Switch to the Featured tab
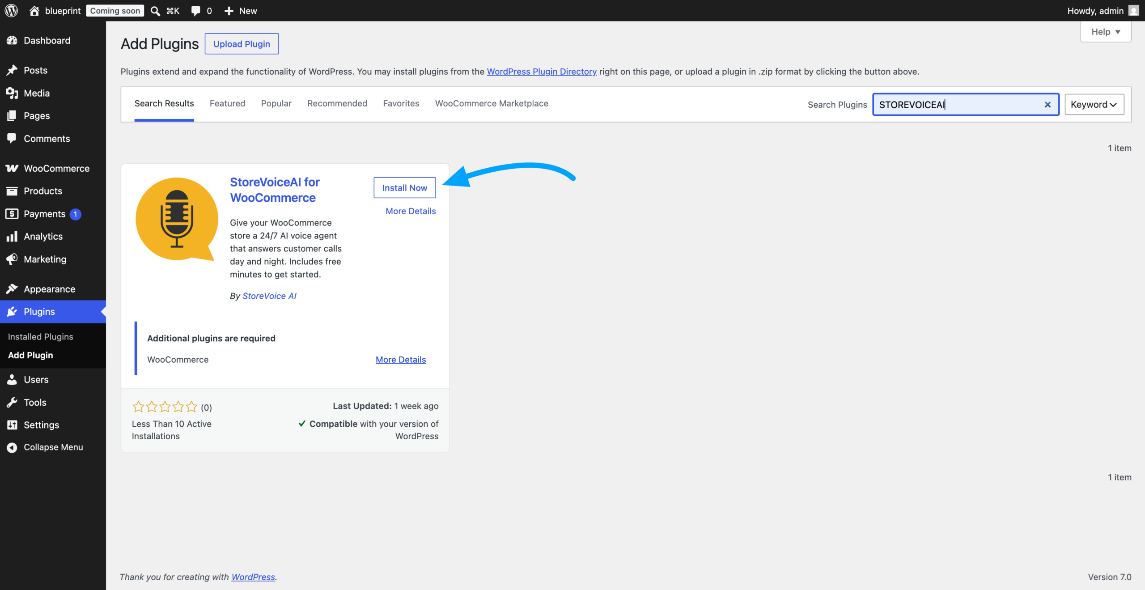This screenshot has height=590, width=1145. coord(227,103)
